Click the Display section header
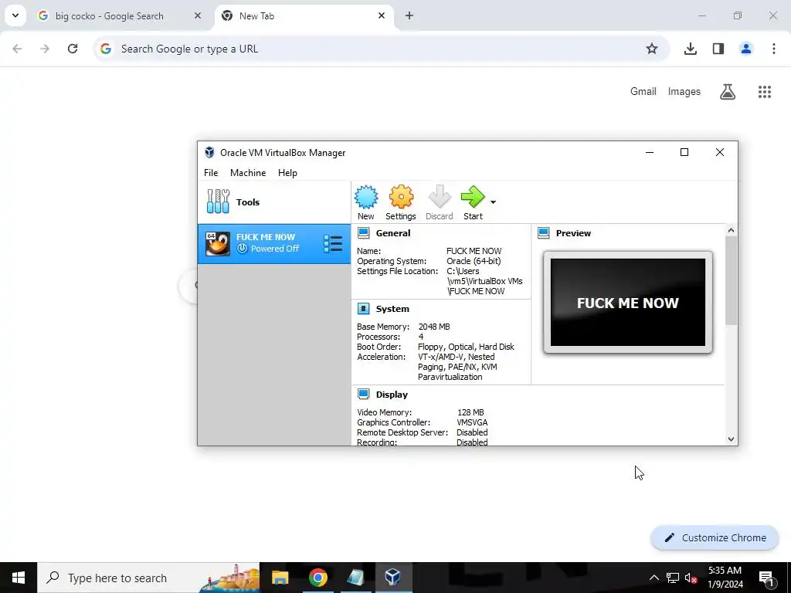The width and height of the screenshot is (791, 593). click(392, 395)
